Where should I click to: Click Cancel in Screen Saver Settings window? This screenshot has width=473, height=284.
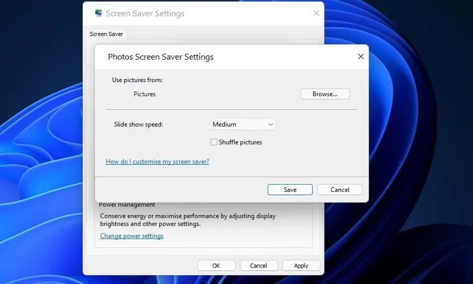click(258, 266)
